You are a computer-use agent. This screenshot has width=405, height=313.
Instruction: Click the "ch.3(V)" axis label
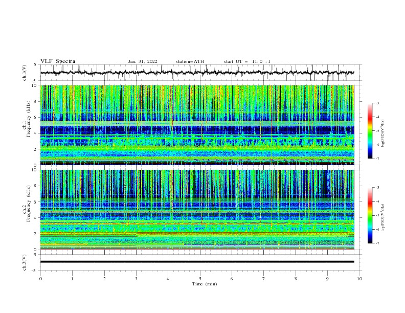point(25,262)
